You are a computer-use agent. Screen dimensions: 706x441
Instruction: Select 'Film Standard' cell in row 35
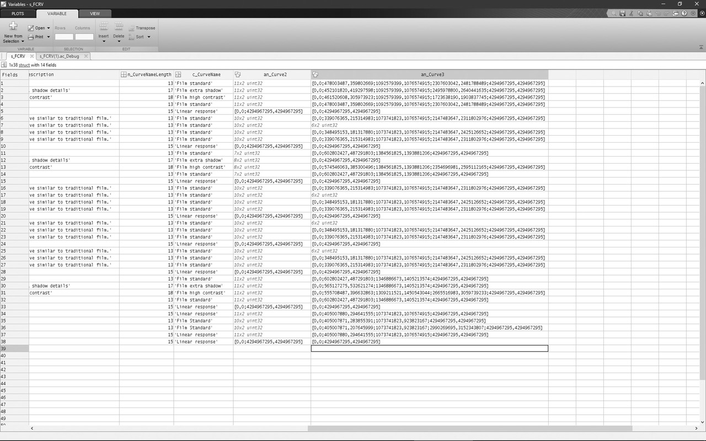pyautogui.click(x=204, y=321)
